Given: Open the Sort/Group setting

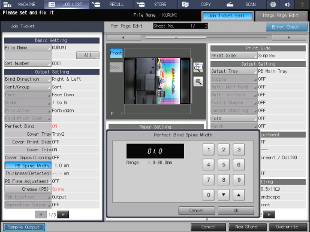Looking at the screenshot, I should pos(28,87).
